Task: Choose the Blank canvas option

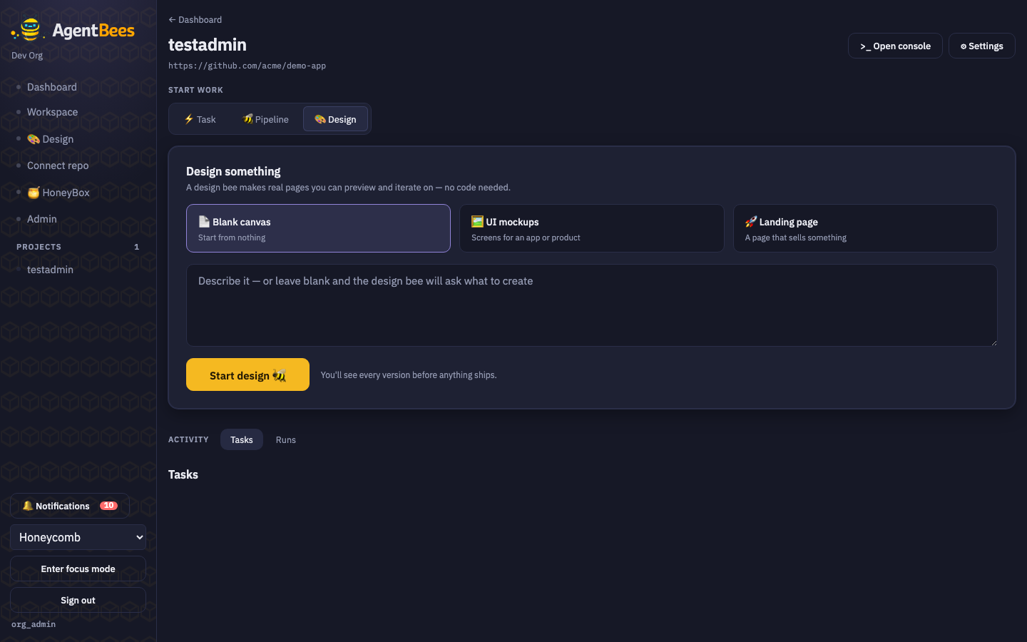Action: pyautogui.click(x=318, y=228)
